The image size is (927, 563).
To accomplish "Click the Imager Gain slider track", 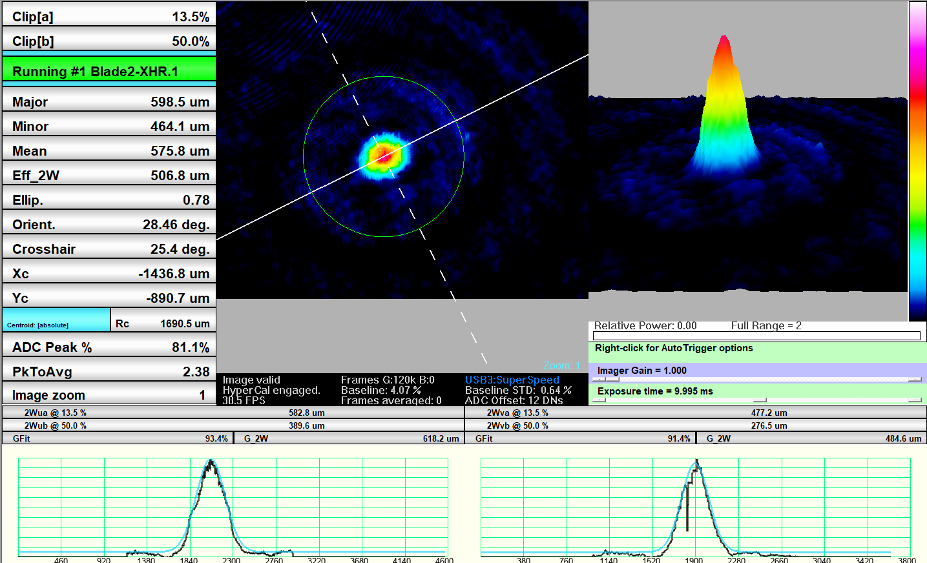I will (756, 380).
